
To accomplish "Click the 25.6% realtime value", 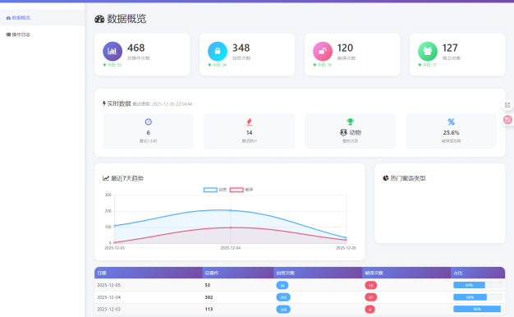I will coord(451,133).
